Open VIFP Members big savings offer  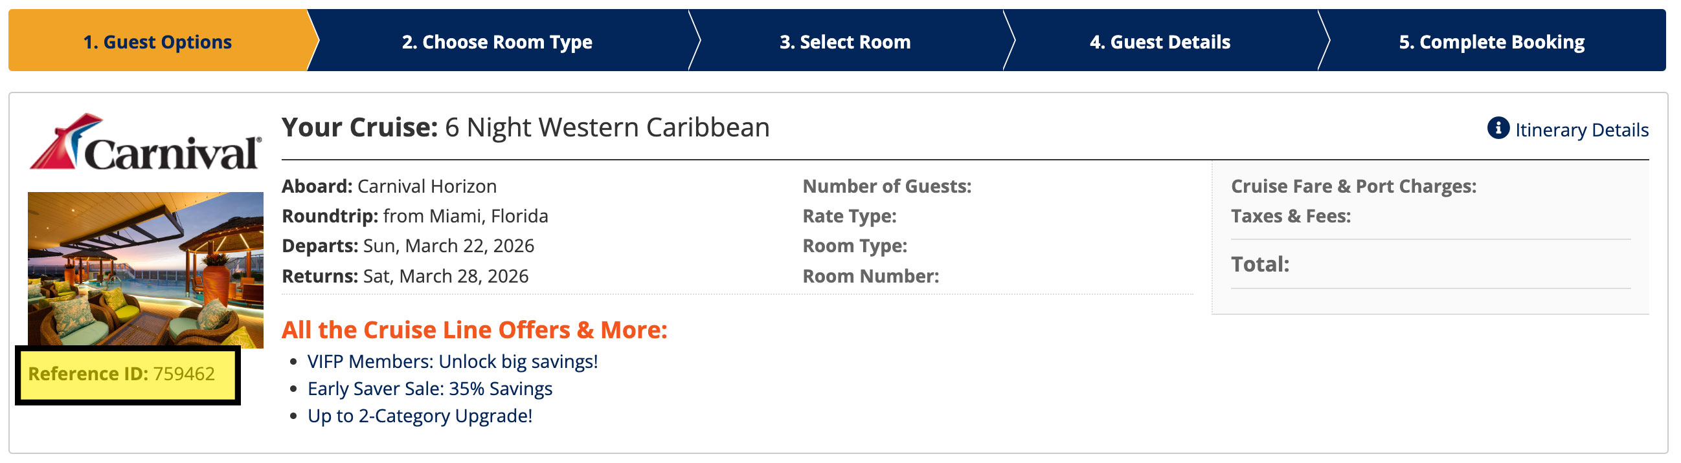pyautogui.click(x=452, y=361)
